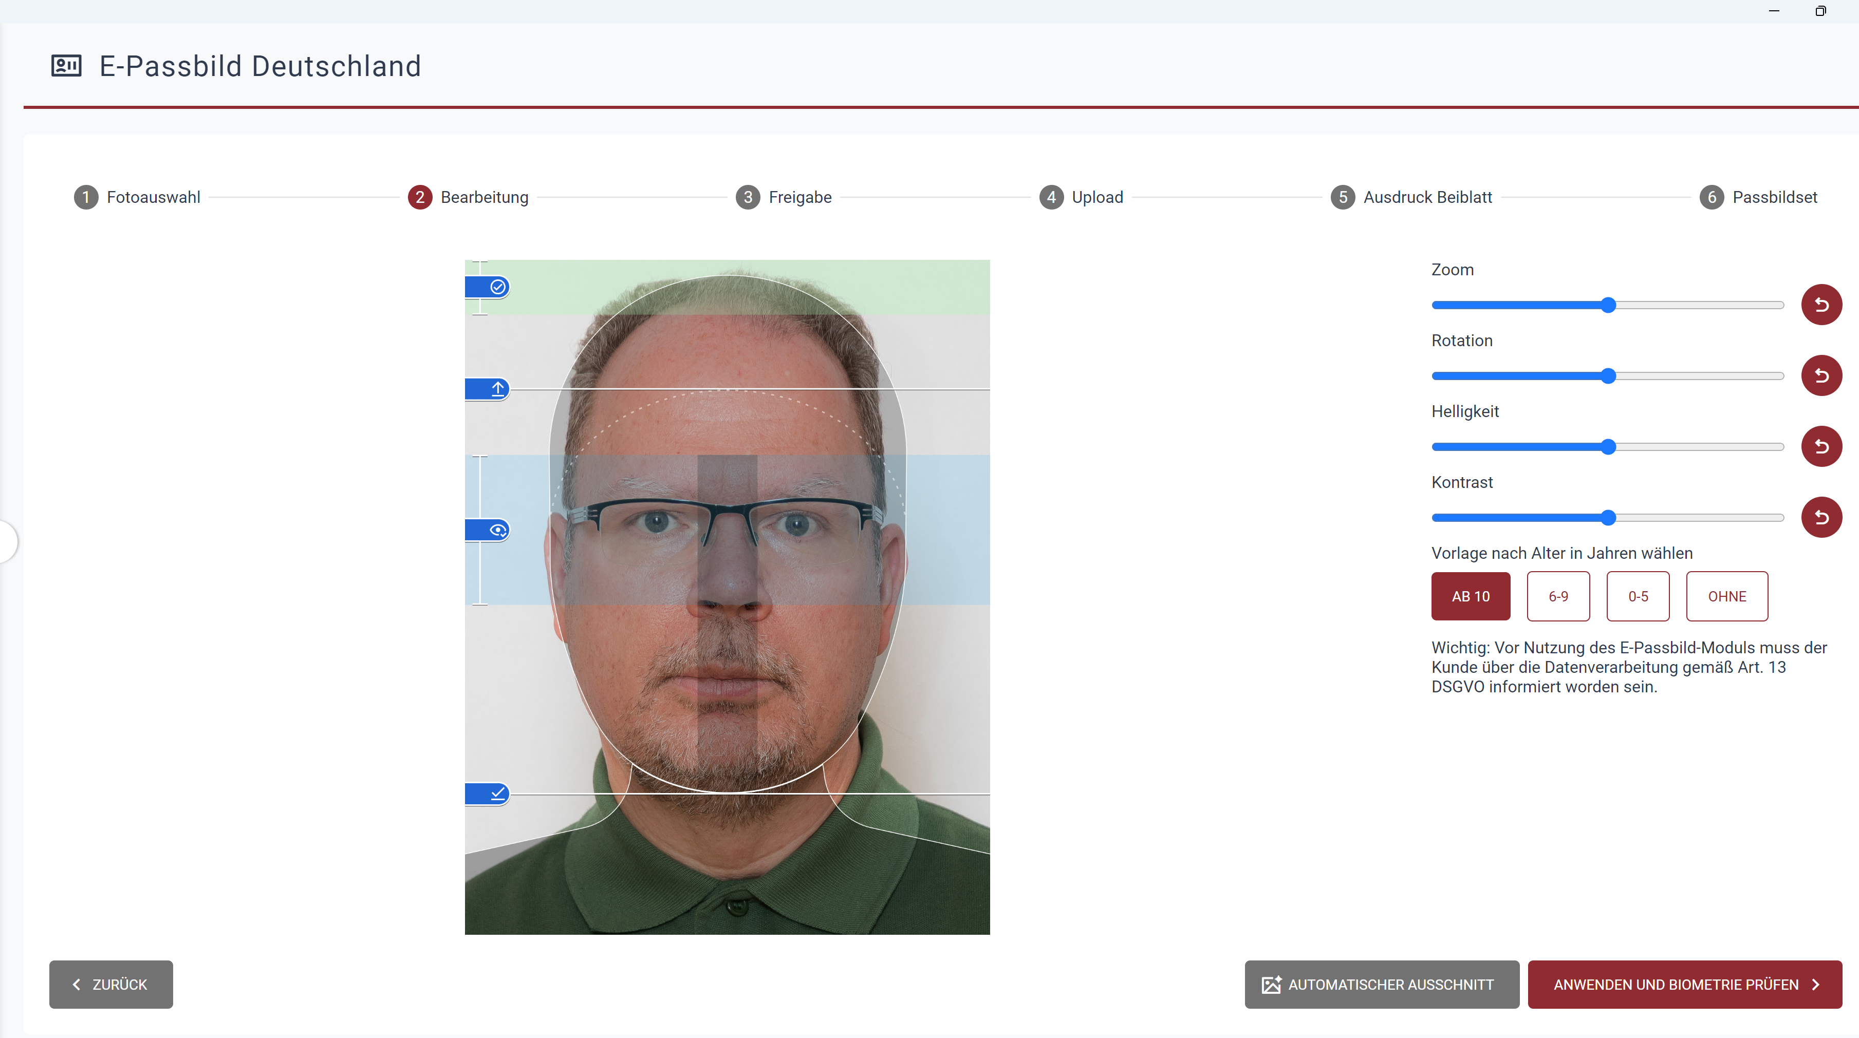Image resolution: width=1859 pixels, height=1038 pixels.
Task: Adjust the Kontrast slider handle
Action: pos(1608,517)
